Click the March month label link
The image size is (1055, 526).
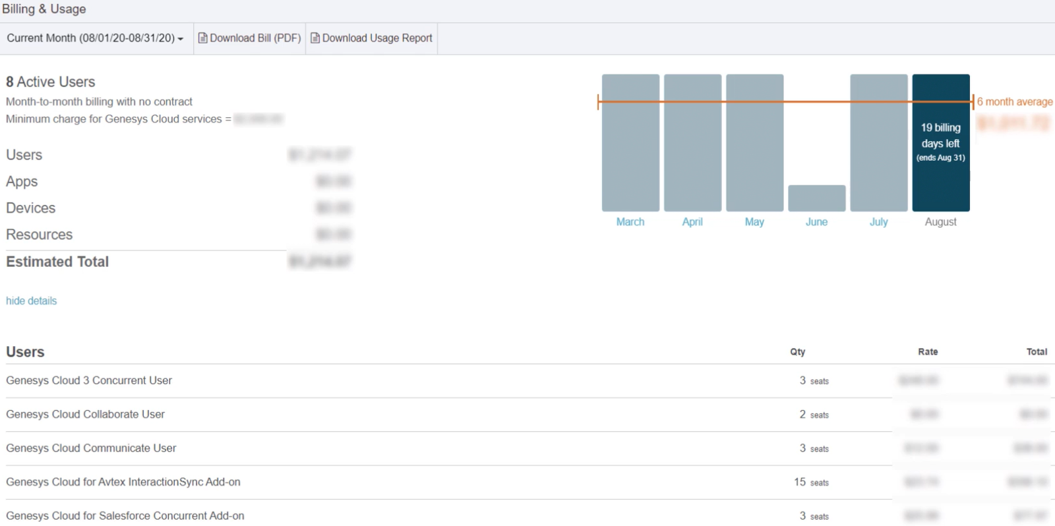pos(630,222)
